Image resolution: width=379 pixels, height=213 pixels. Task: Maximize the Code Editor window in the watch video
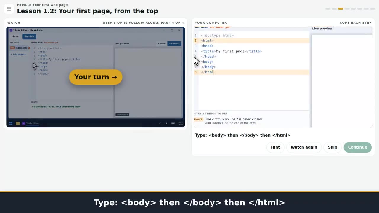click(172, 30)
